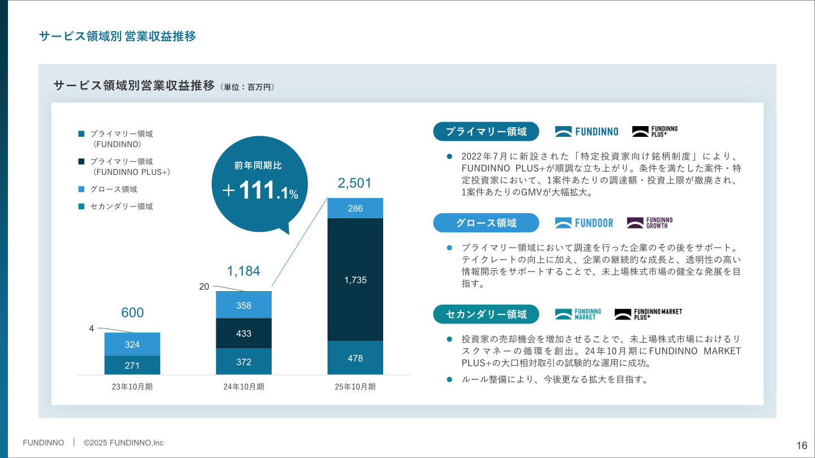Click the 372 bar segment
This screenshot has width=815, height=458.
click(x=244, y=362)
